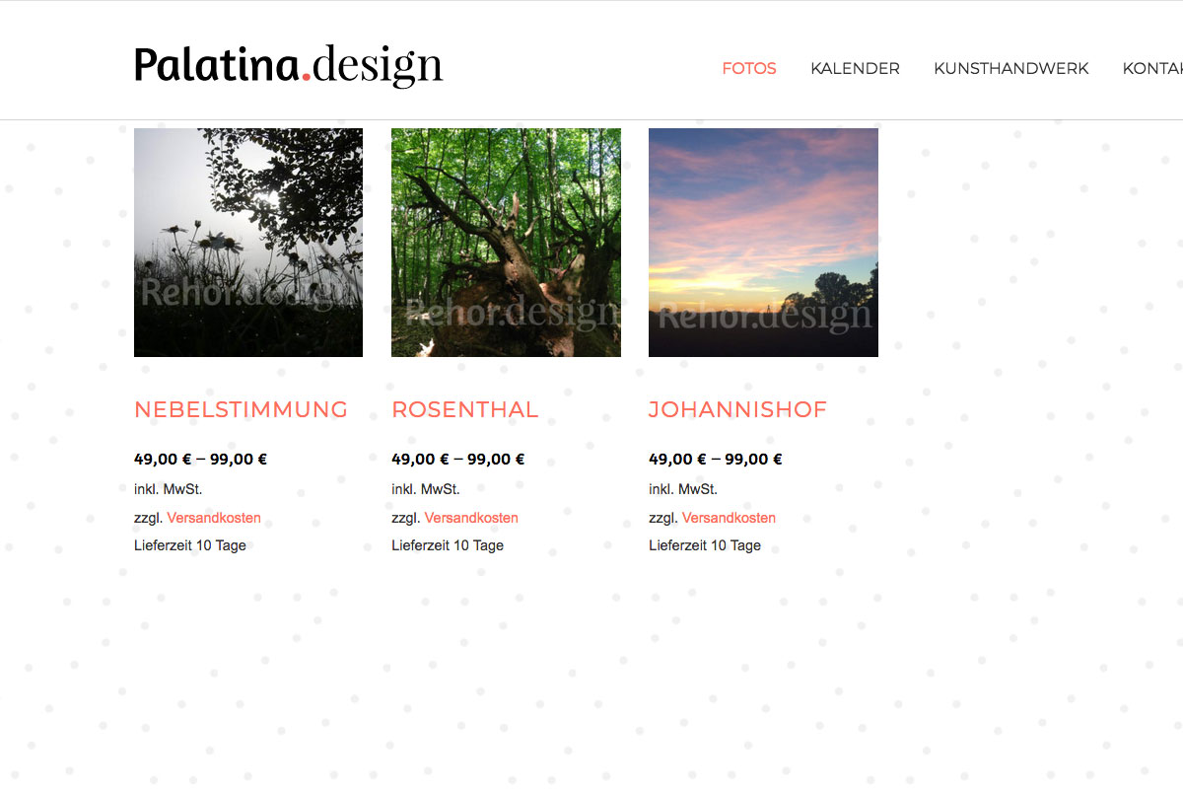The height and width of the screenshot is (789, 1183).
Task: Open the KALENDER menu item
Action: 855,69
